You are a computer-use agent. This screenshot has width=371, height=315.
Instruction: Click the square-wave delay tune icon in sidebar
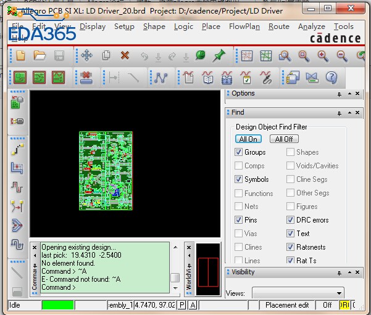pyautogui.click(x=17, y=187)
